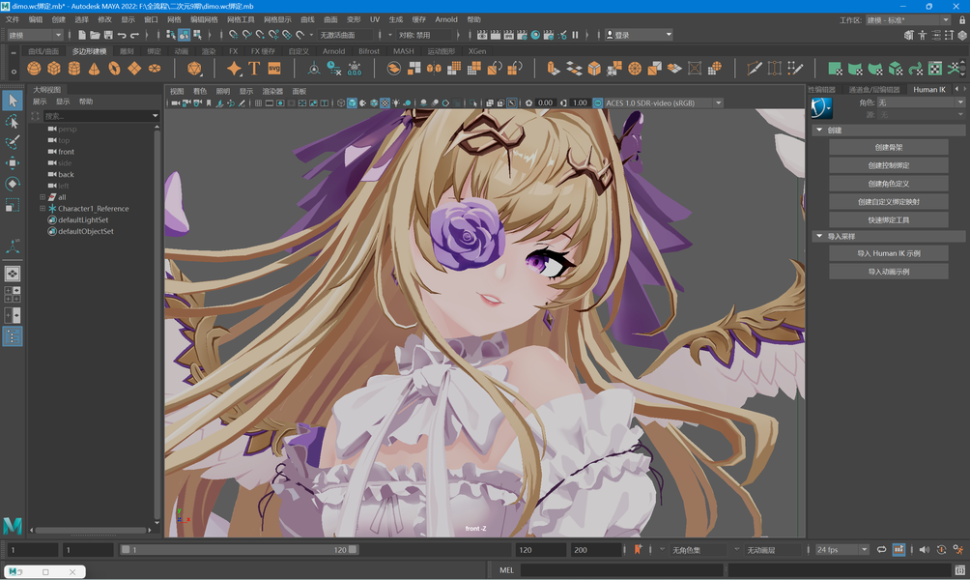The image size is (970, 580).
Task: Select the Move tool in toolbox
Action: click(x=13, y=162)
